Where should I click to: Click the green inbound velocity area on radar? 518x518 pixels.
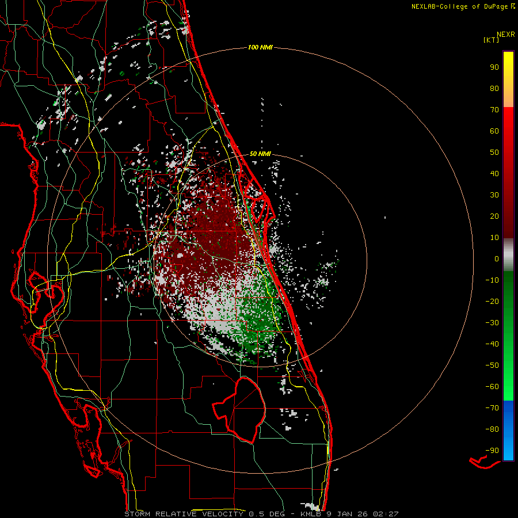click(x=260, y=317)
